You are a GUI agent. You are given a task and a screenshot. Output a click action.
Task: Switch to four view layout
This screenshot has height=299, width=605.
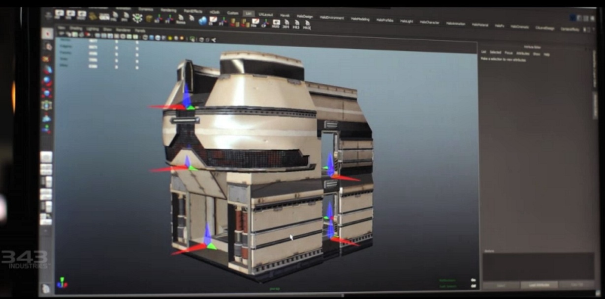click(46, 169)
